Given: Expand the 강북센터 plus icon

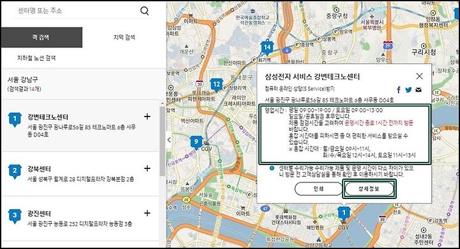Looking at the screenshot, I should click(148, 168).
